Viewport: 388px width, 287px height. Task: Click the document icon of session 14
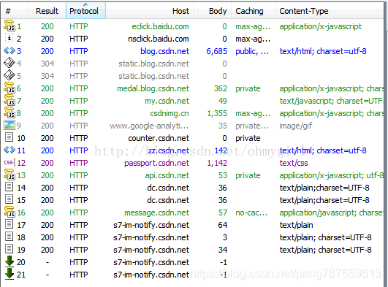[9, 187]
